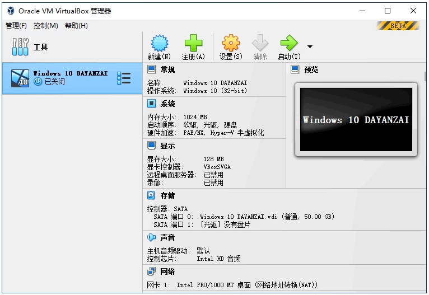This screenshot has width=429, height=295.
Task: Collapse the General (常规) section header
Action: pyautogui.click(x=167, y=69)
